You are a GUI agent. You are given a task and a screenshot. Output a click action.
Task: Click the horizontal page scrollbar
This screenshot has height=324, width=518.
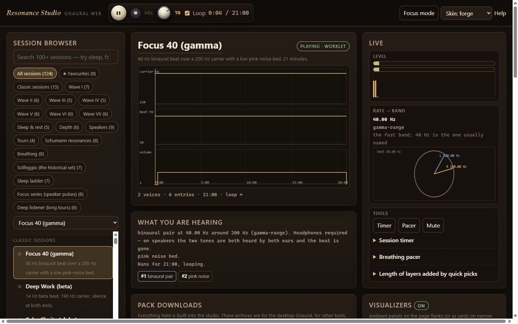pyautogui.click(x=256, y=321)
